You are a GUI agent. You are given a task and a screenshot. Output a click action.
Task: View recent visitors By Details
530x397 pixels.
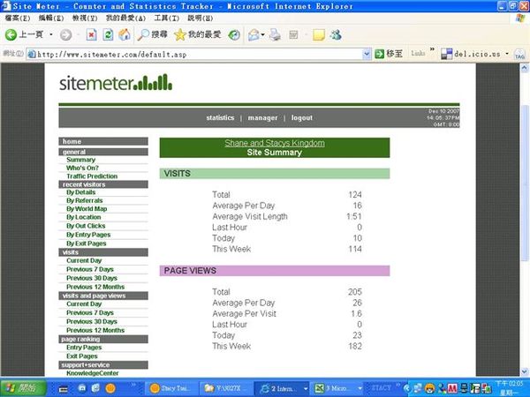pos(80,192)
